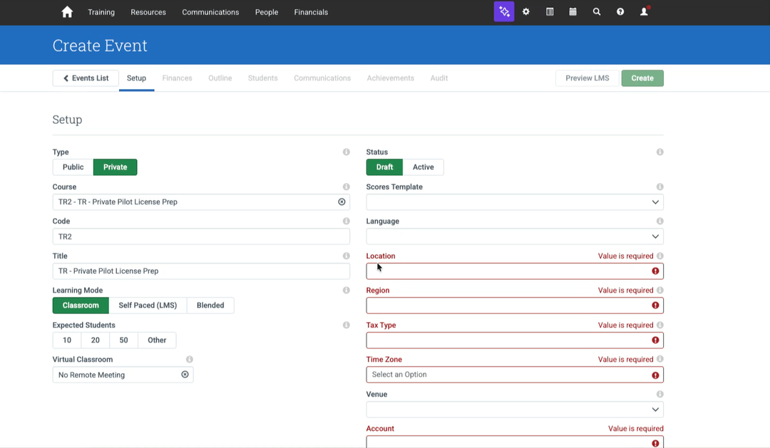Show info for the Region field
Viewport: 770px width, 448px height.
tap(660, 291)
